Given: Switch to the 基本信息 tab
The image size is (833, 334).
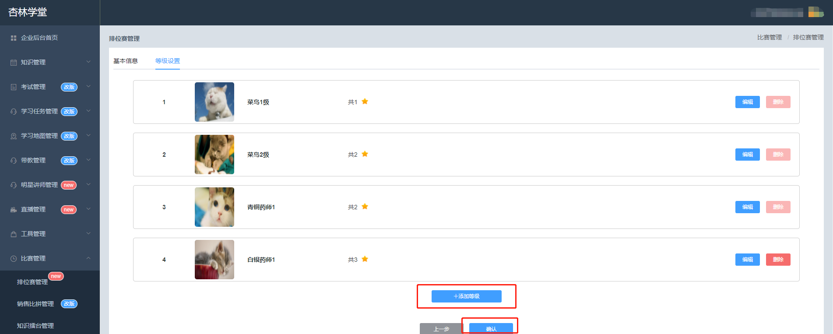Looking at the screenshot, I should (126, 61).
